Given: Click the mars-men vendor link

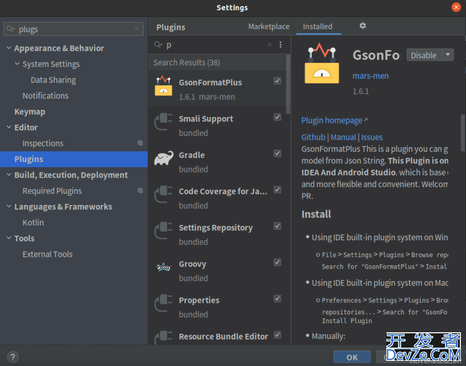Looking at the screenshot, I should click(x=370, y=76).
